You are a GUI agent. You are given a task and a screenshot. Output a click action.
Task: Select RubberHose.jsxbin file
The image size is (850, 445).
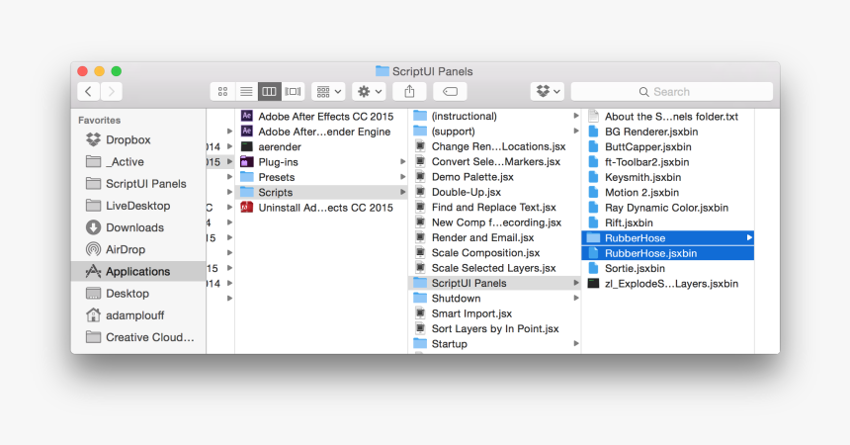pyautogui.click(x=668, y=253)
